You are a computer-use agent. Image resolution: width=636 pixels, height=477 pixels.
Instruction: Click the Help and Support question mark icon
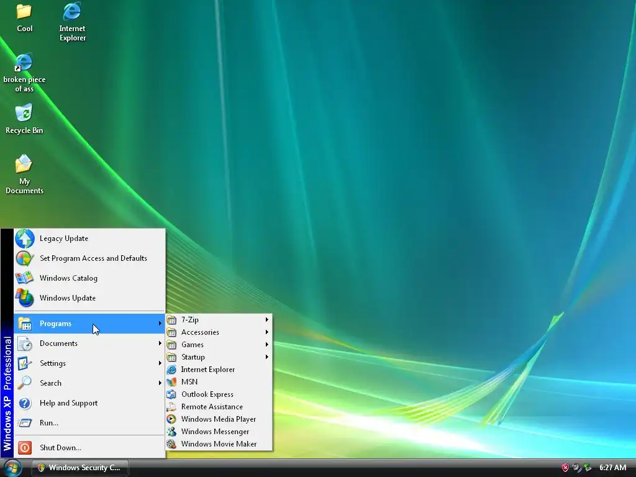(25, 403)
